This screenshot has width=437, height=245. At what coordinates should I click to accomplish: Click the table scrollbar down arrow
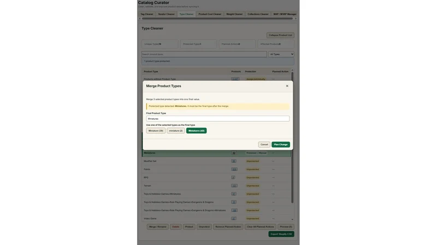click(292, 219)
